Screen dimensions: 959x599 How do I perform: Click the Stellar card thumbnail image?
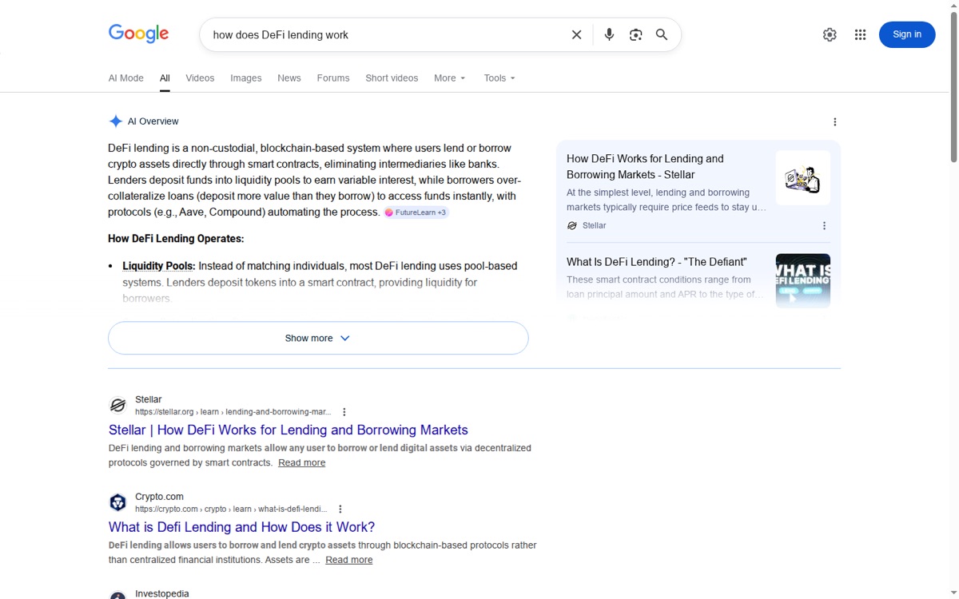click(803, 178)
